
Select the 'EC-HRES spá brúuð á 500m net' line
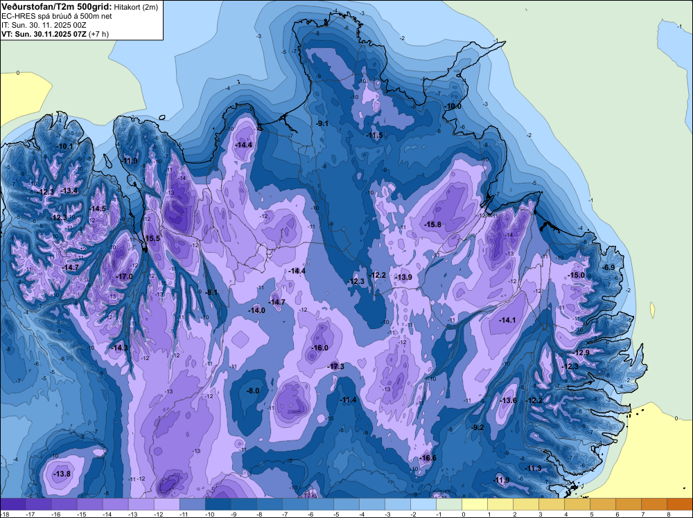pyautogui.click(x=57, y=17)
